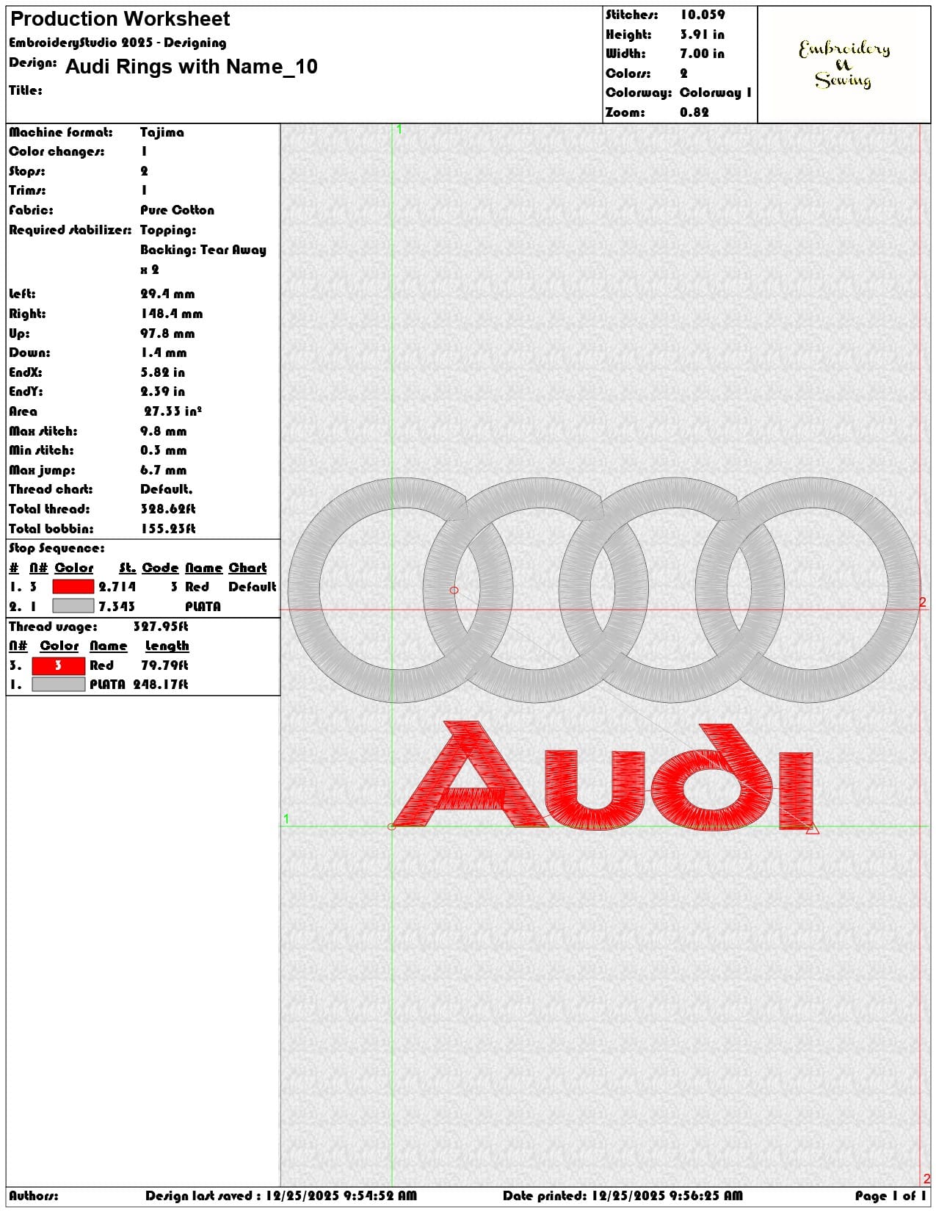
Task: Click the Min stitch value 0.3 mm
Action: (163, 450)
